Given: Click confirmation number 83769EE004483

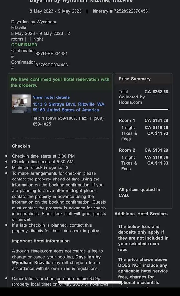Looking at the screenshot, I should [52, 65].
